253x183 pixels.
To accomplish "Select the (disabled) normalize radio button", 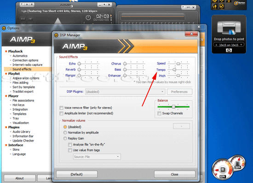I will pyautogui.click(x=65, y=127).
